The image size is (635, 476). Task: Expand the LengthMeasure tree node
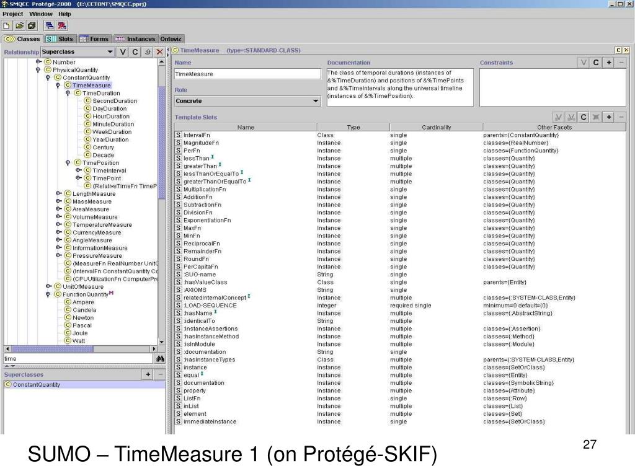[58, 193]
